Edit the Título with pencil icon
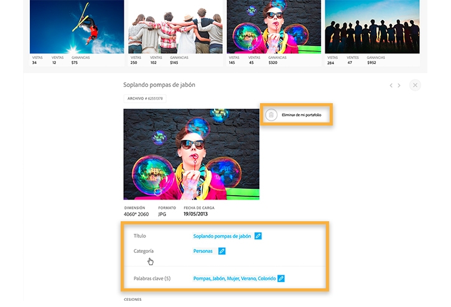The height and width of the screenshot is (307, 451). pyautogui.click(x=258, y=236)
